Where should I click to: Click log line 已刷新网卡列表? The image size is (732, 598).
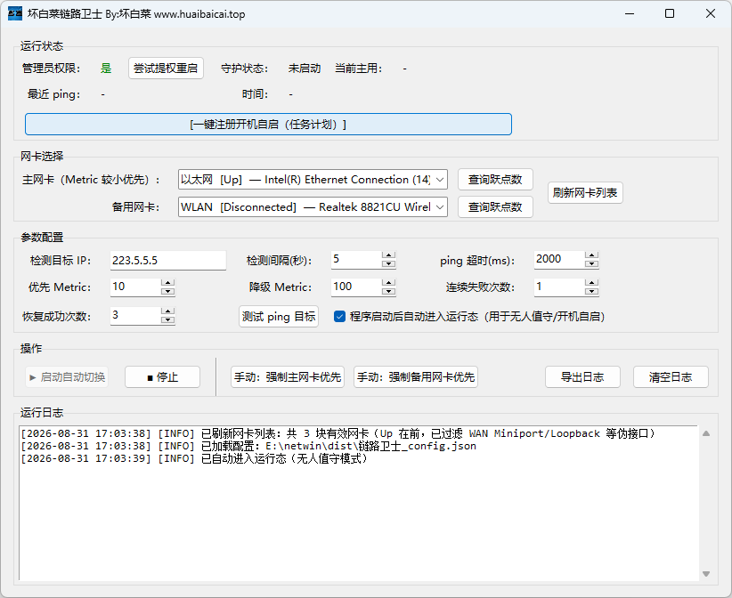(x=338, y=433)
